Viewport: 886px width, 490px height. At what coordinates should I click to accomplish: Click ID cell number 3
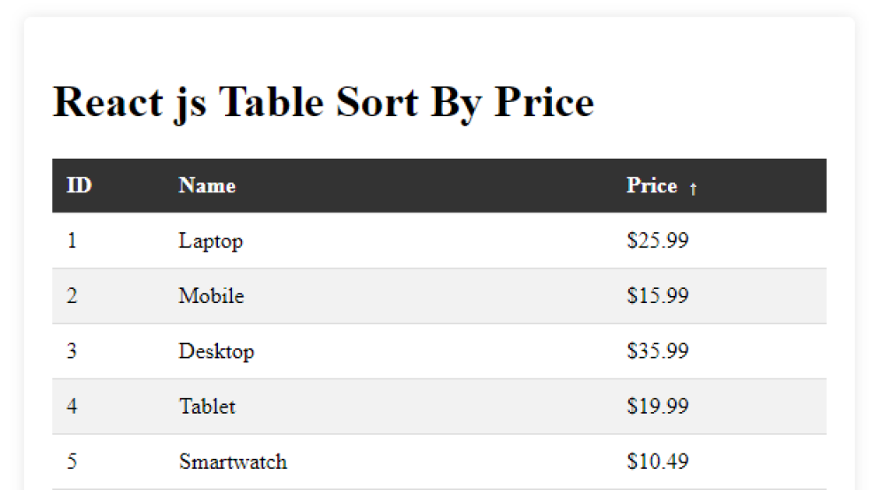[72, 351]
